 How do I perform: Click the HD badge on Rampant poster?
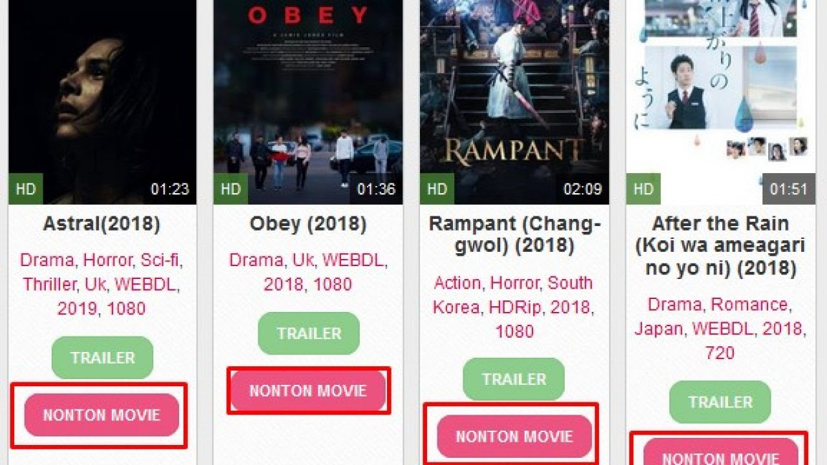pyautogui.click(x=437, y=189)
